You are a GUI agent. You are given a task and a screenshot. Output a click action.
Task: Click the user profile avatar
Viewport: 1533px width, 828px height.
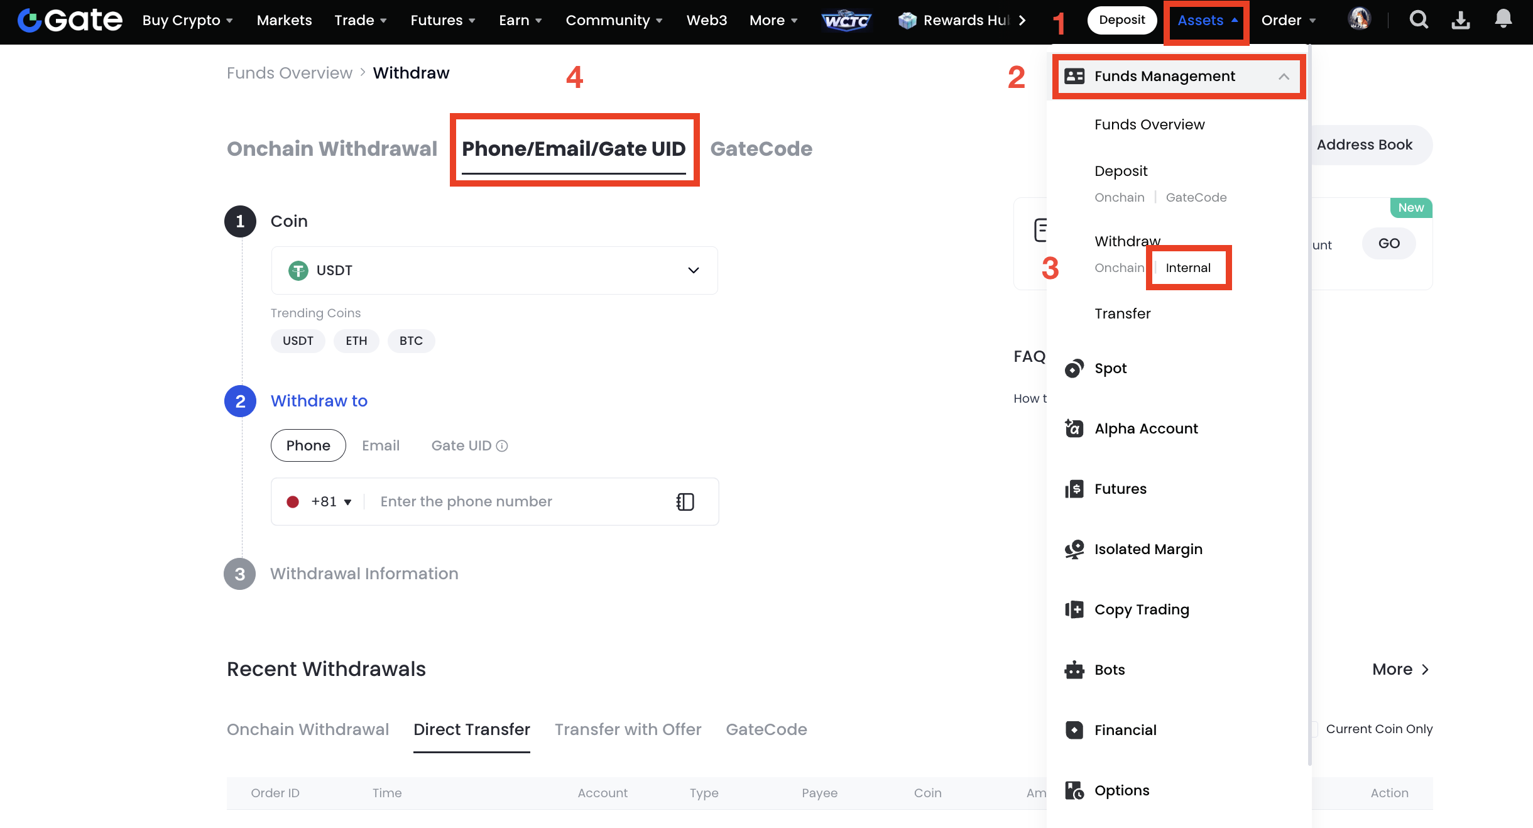point(1359,19)
